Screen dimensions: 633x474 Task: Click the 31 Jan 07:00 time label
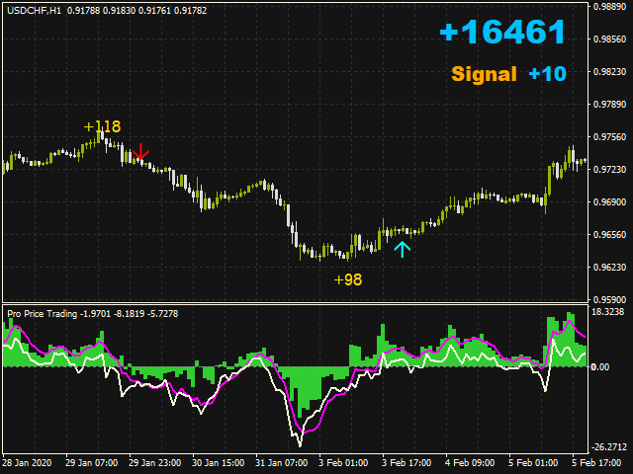[281, 463]
